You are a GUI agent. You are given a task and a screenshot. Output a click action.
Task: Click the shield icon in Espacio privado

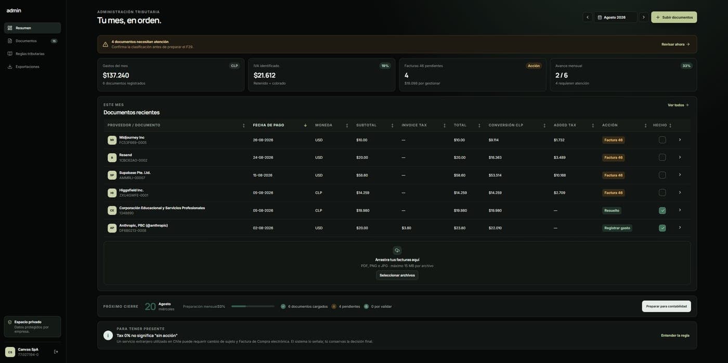point(10,322)
